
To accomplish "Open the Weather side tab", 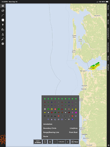I will point(108,67).
